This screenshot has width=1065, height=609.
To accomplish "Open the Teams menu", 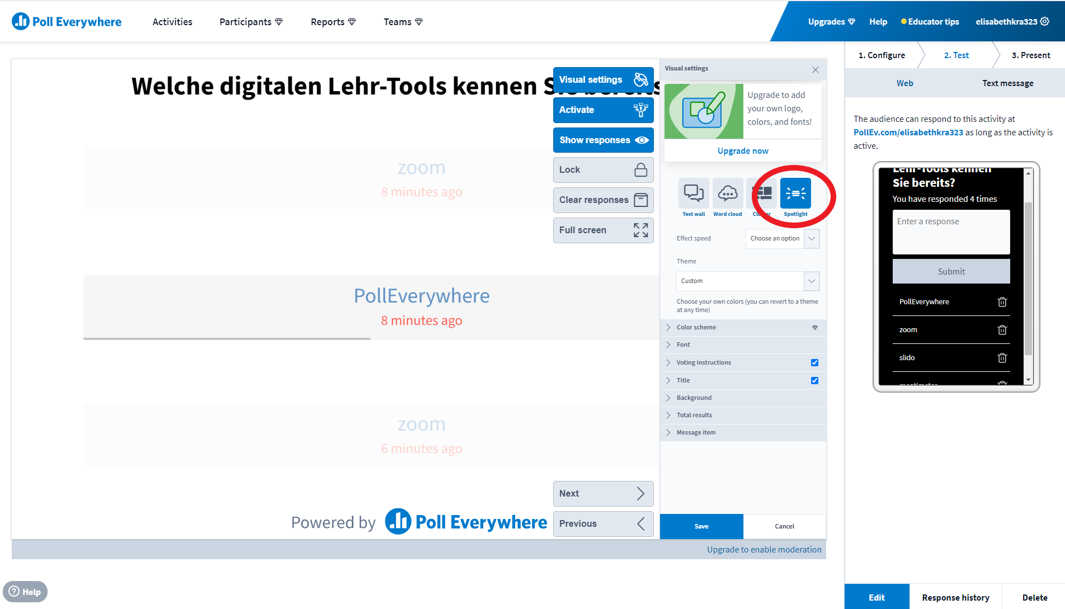I will [403, 22].
